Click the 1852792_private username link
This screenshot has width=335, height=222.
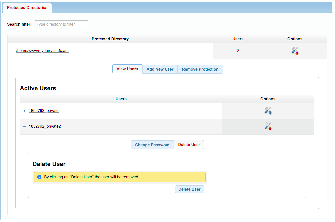[44, 111]
